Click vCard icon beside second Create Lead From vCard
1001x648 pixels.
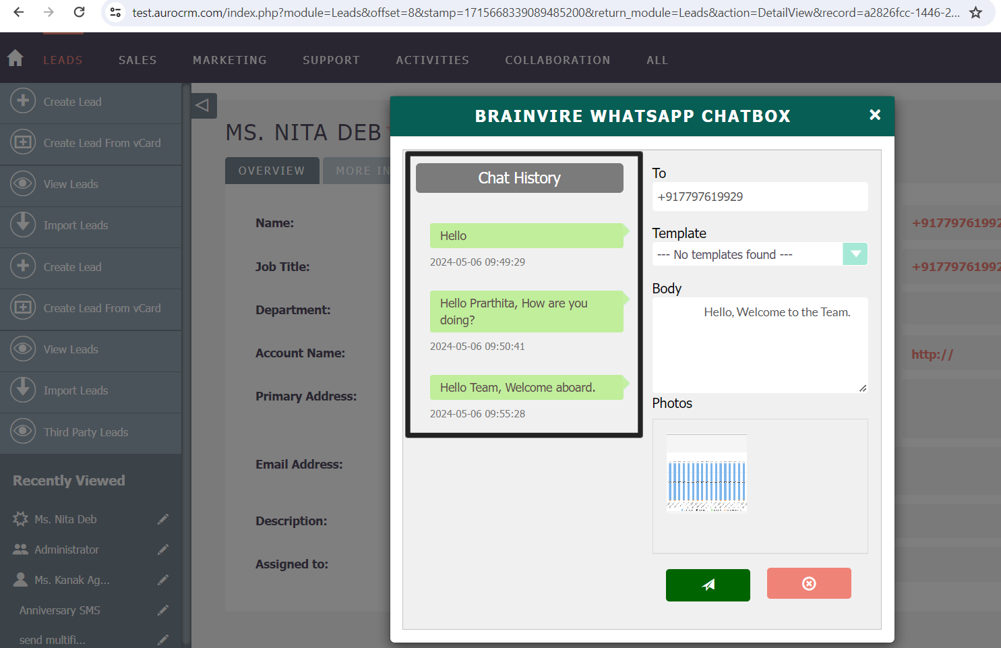point(23,307)
